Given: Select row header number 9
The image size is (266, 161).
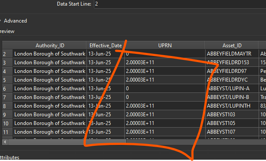Looking at the screenshot, I should point(7,115).
